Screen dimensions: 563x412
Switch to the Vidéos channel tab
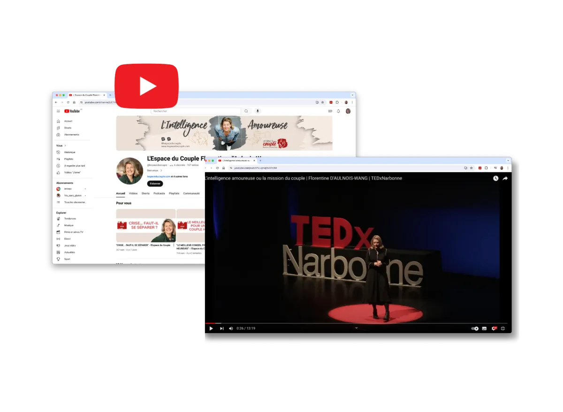(133, 193)
